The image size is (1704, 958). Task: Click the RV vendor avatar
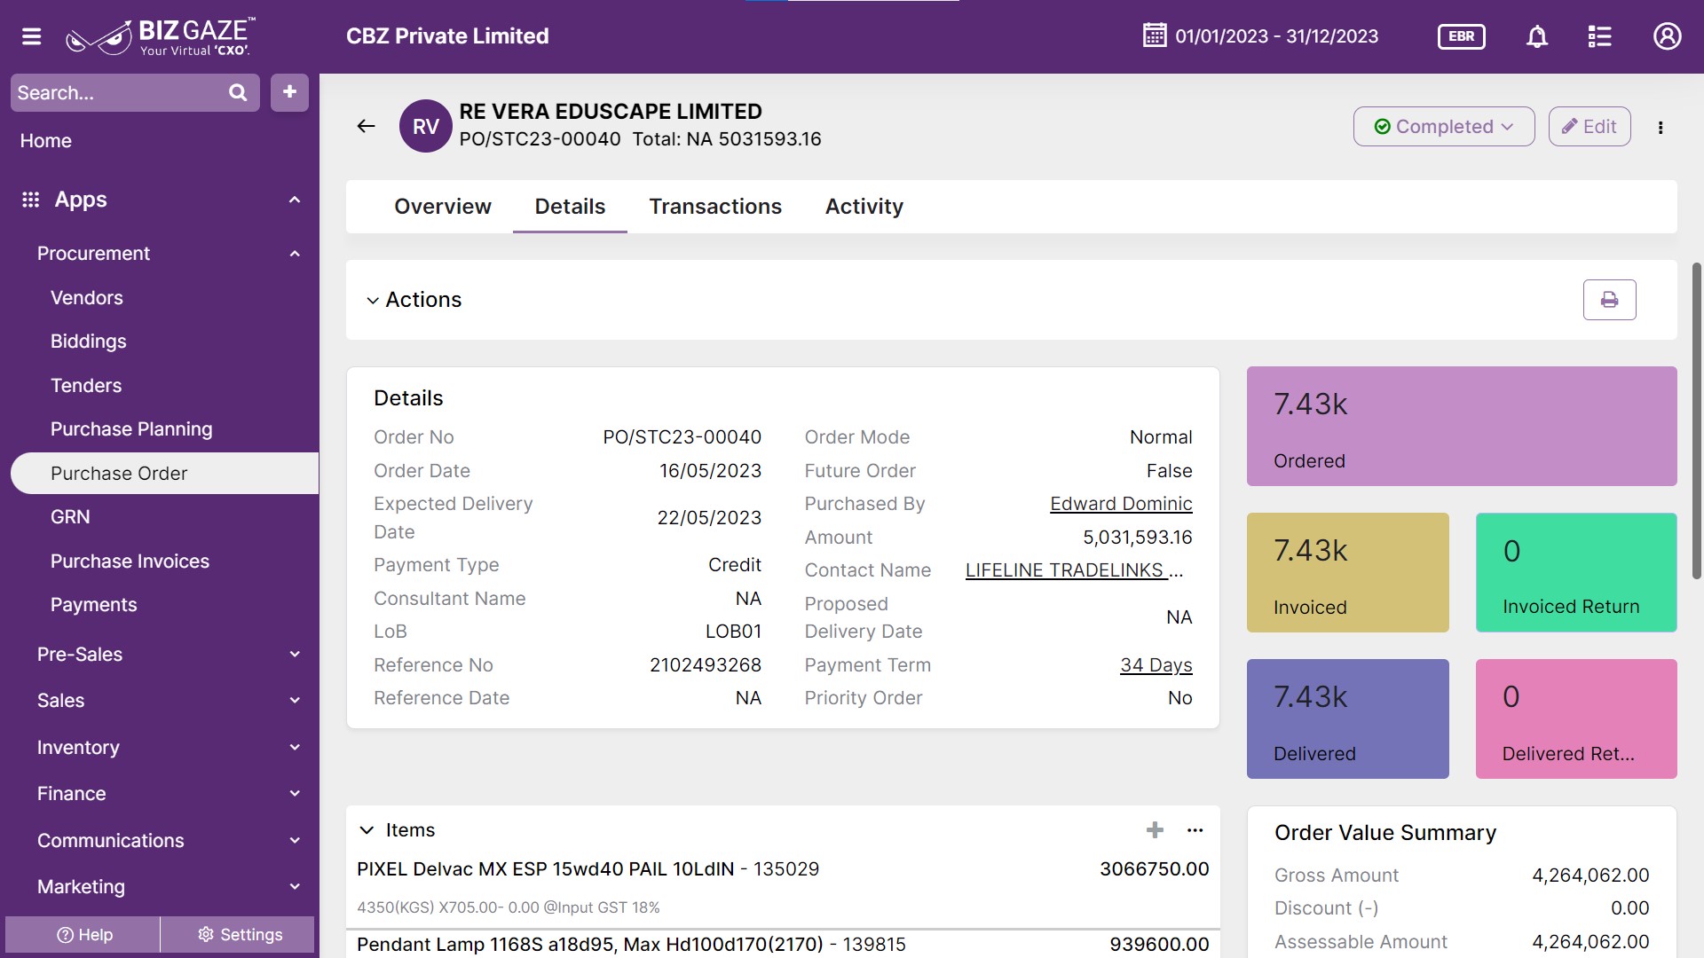pyautogui.click(x=426, y=126)
